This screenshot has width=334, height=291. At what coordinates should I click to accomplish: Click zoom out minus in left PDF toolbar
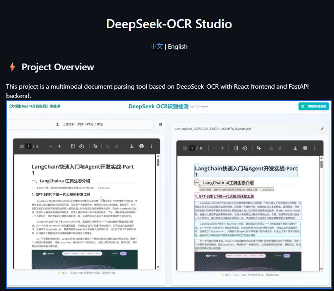tap(51, 146)
